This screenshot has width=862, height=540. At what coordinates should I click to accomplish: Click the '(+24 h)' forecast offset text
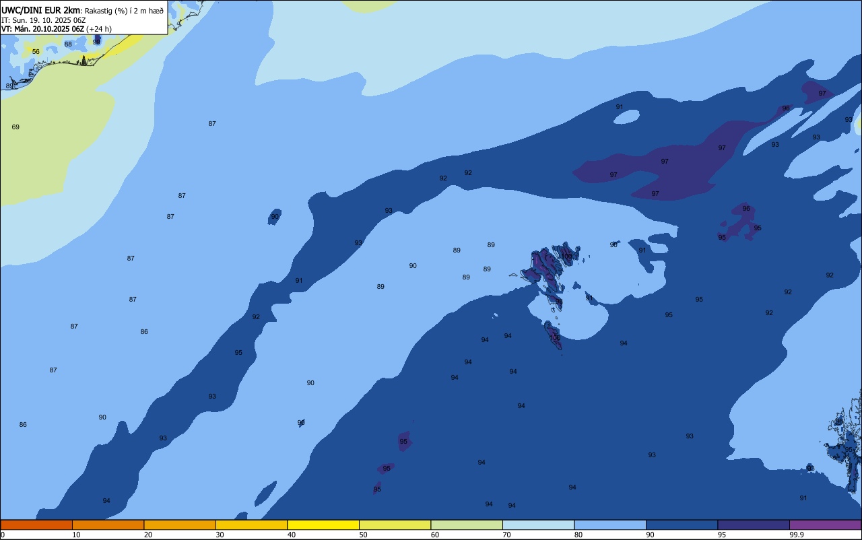(x=99, y=29)
